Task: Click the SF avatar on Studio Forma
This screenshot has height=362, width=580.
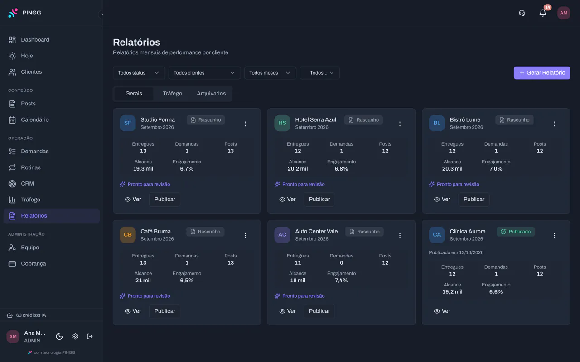Action: tap(128, 123)
